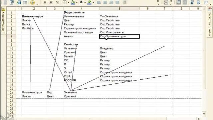Click the border color marker icon
213x120 pixels.
(90, 2)
